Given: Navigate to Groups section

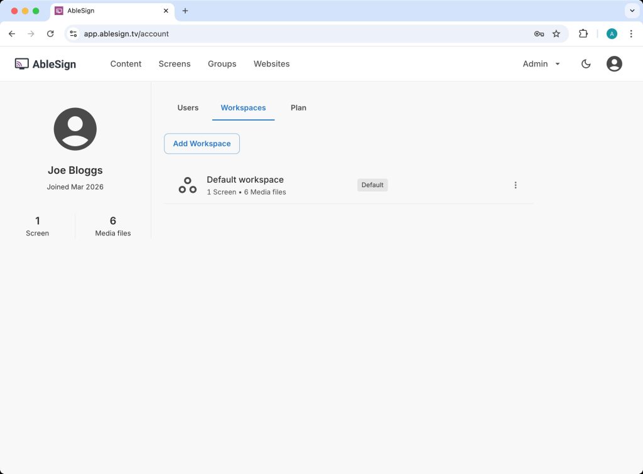Looking at the screenshot, I should (222, 63).
